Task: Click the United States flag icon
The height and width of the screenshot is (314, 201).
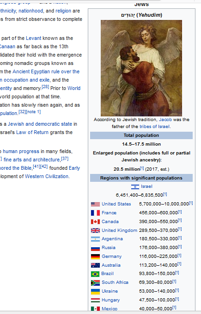Action: (95, 204)
